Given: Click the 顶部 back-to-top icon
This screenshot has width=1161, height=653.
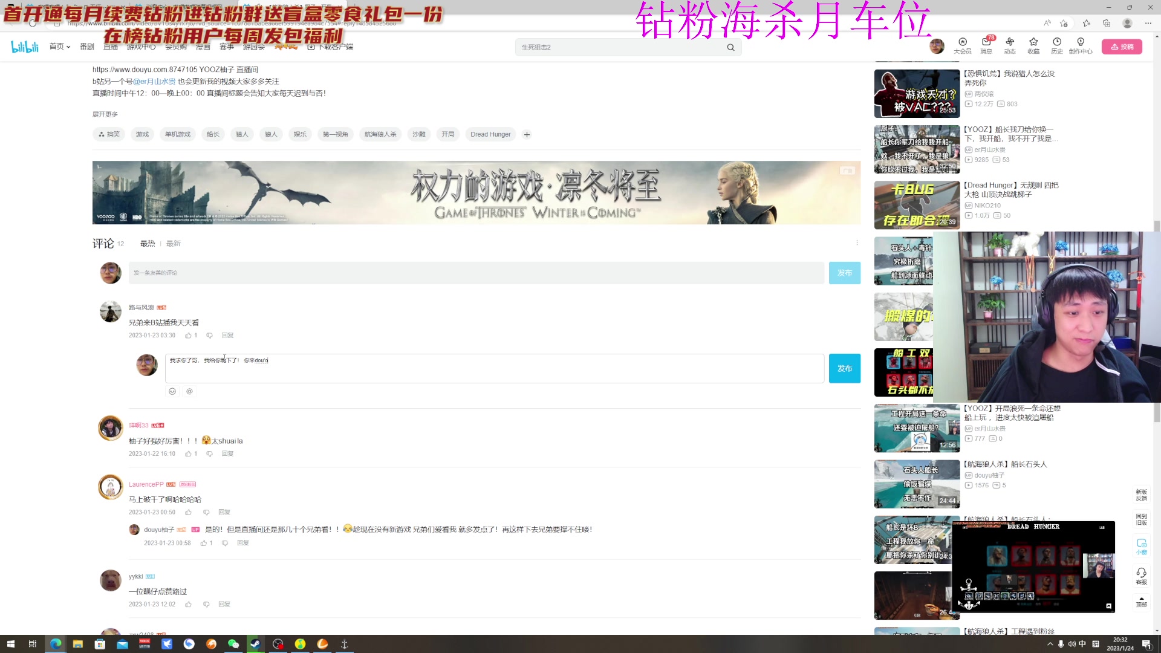Looking at the screenshot, I should [1141, 602].
